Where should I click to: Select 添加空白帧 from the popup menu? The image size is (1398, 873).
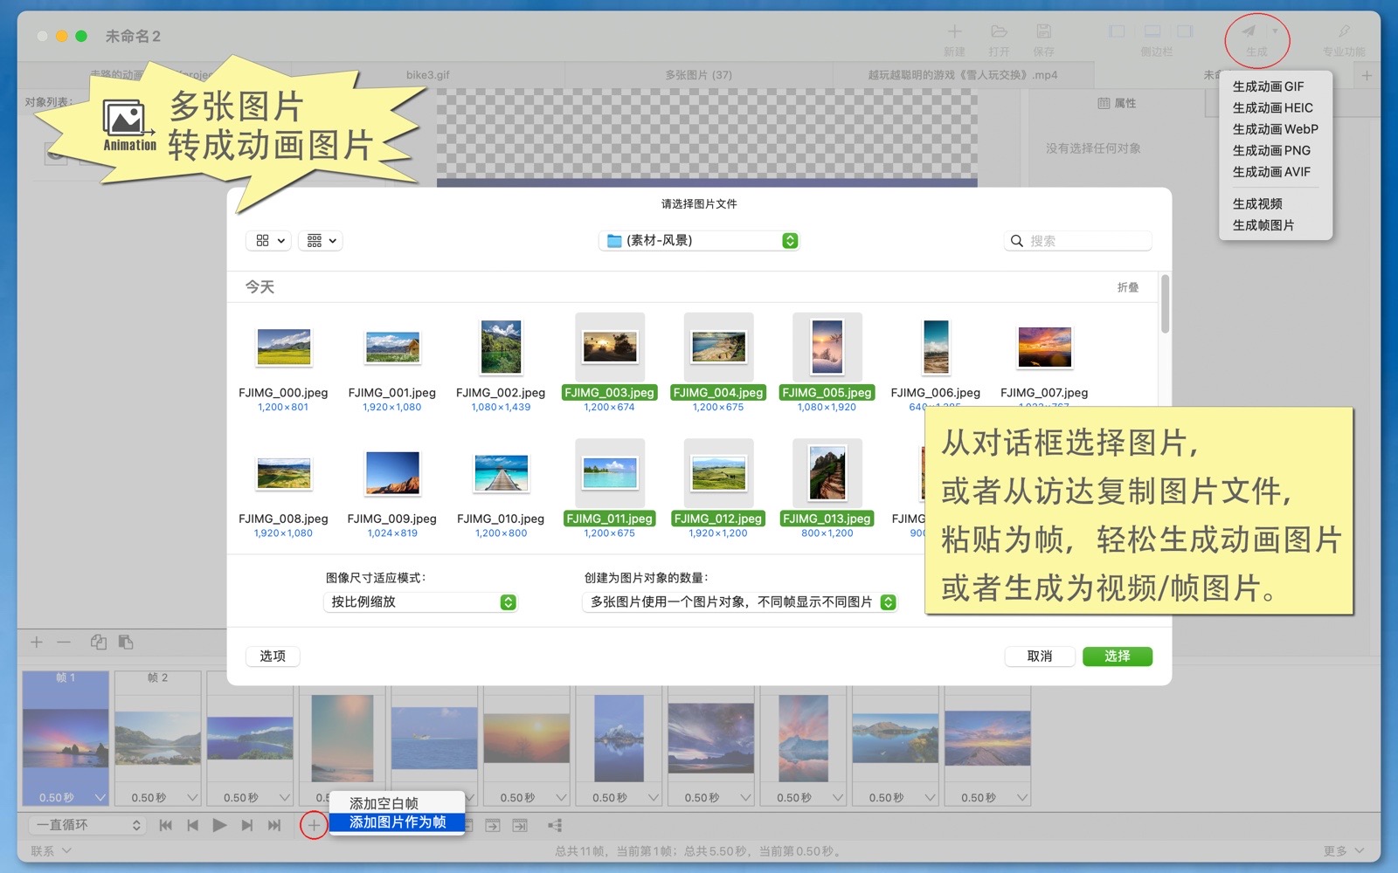[384, 803]
